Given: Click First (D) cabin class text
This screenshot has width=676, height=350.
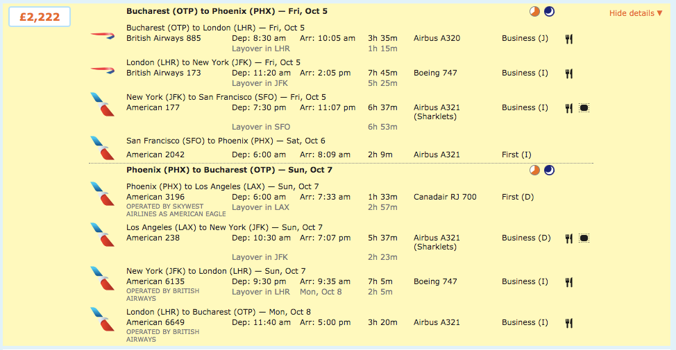Looking at the screenshot, I should [x=518, y=197].
